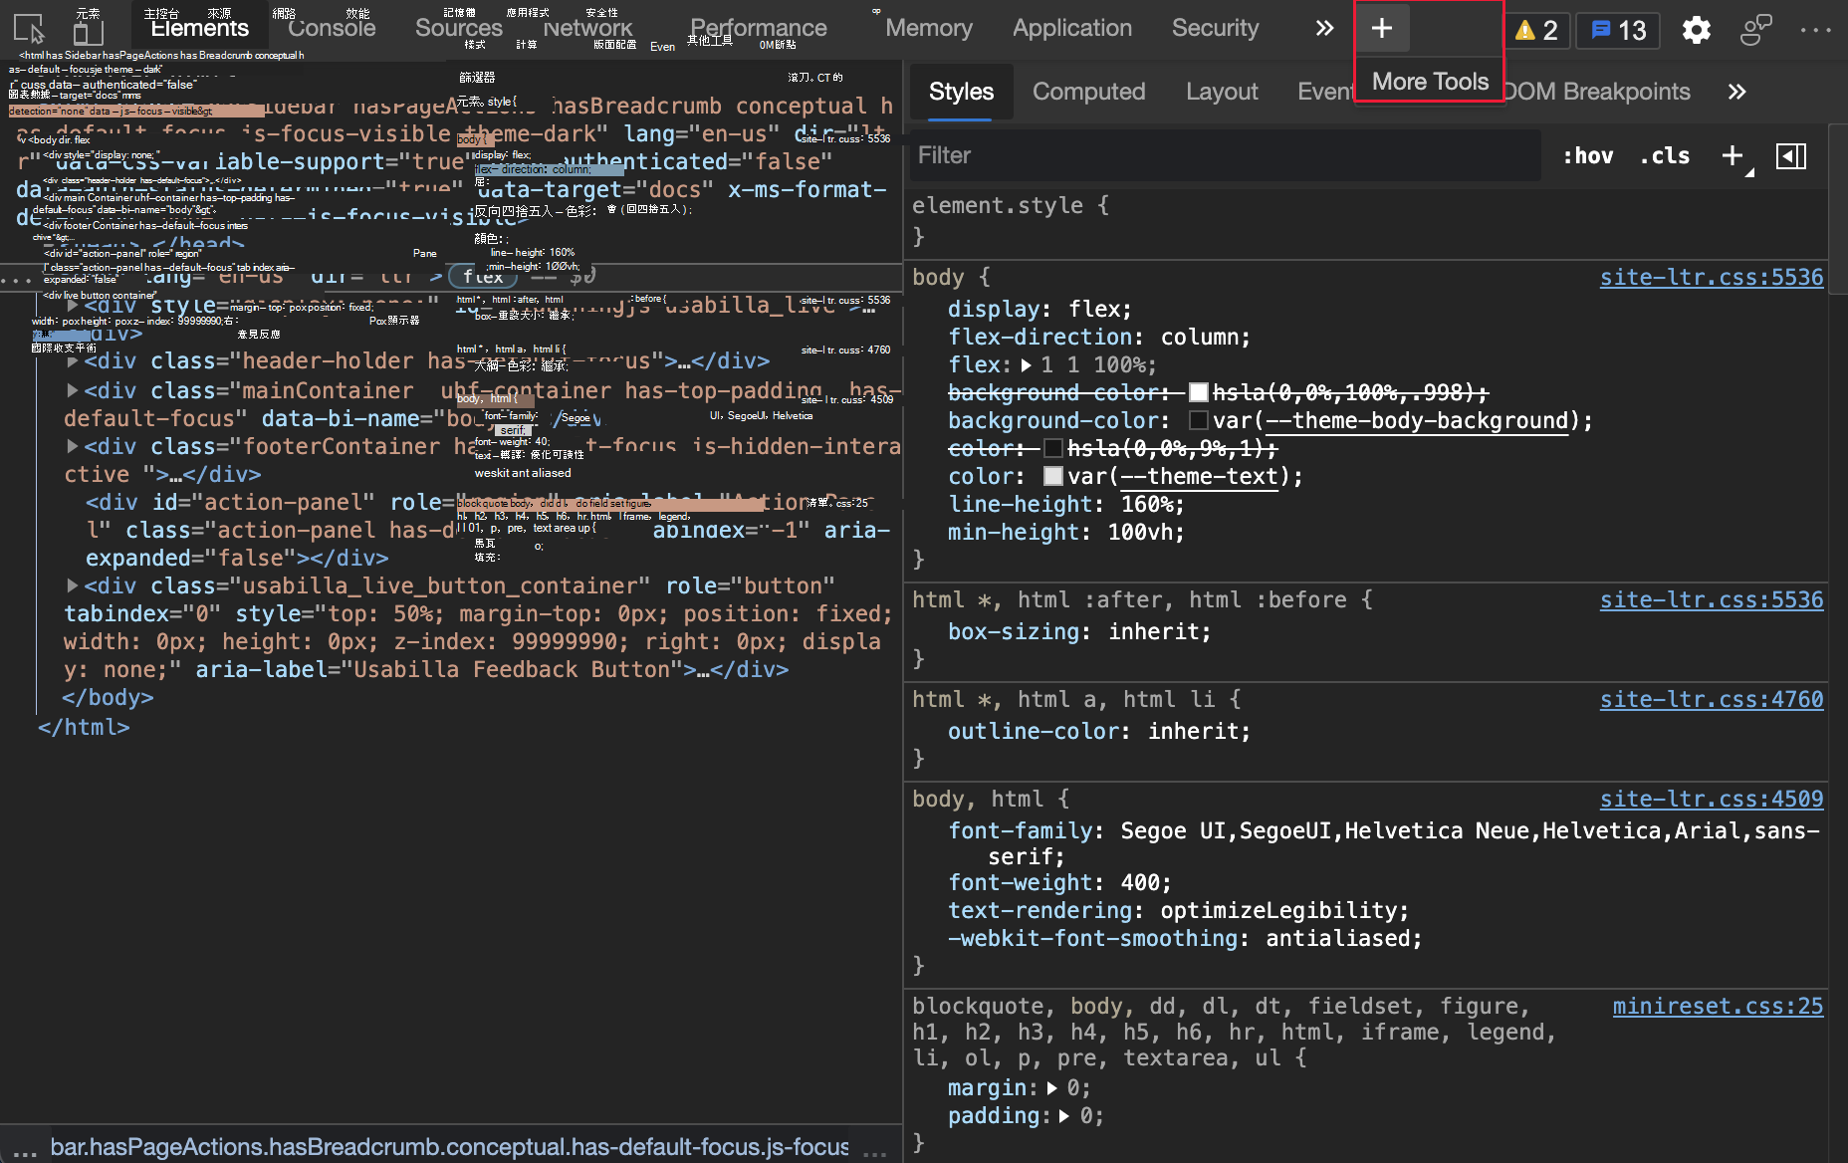Open site-ltr.css:5536 source link

(x=1711, y=277)
